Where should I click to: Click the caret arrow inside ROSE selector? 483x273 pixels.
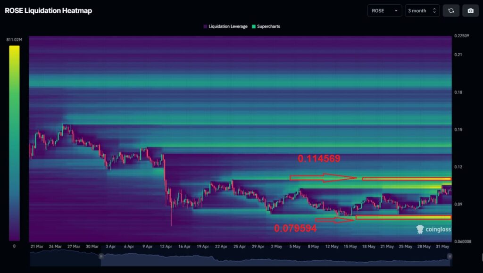point(396,10)
